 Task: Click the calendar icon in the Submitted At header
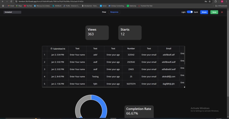[51, 49]
